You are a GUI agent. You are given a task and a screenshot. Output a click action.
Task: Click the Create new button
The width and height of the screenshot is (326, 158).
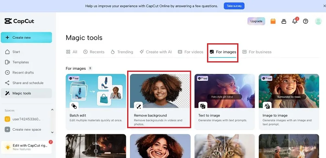tap(26, 38)
